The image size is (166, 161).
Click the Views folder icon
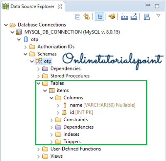[x=45, y=156]
